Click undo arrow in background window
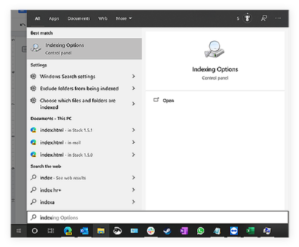 tap(22, 24)
